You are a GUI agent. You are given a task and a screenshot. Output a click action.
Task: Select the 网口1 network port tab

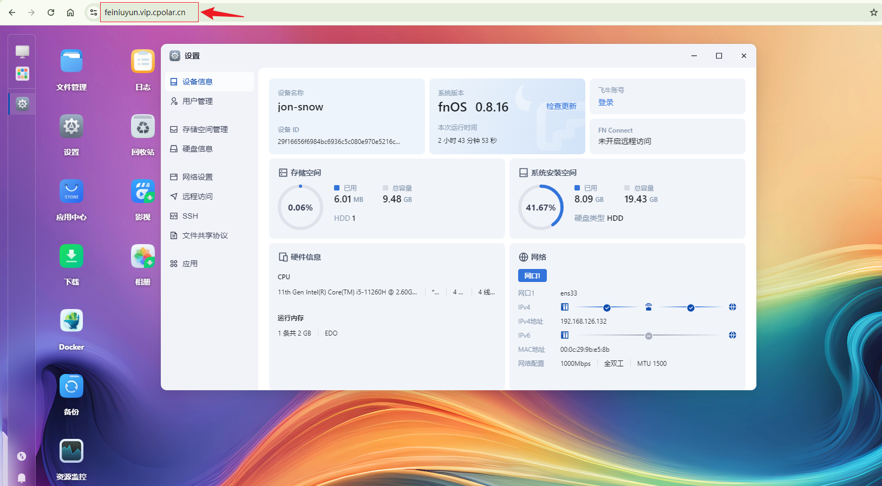tap(532, 275)
